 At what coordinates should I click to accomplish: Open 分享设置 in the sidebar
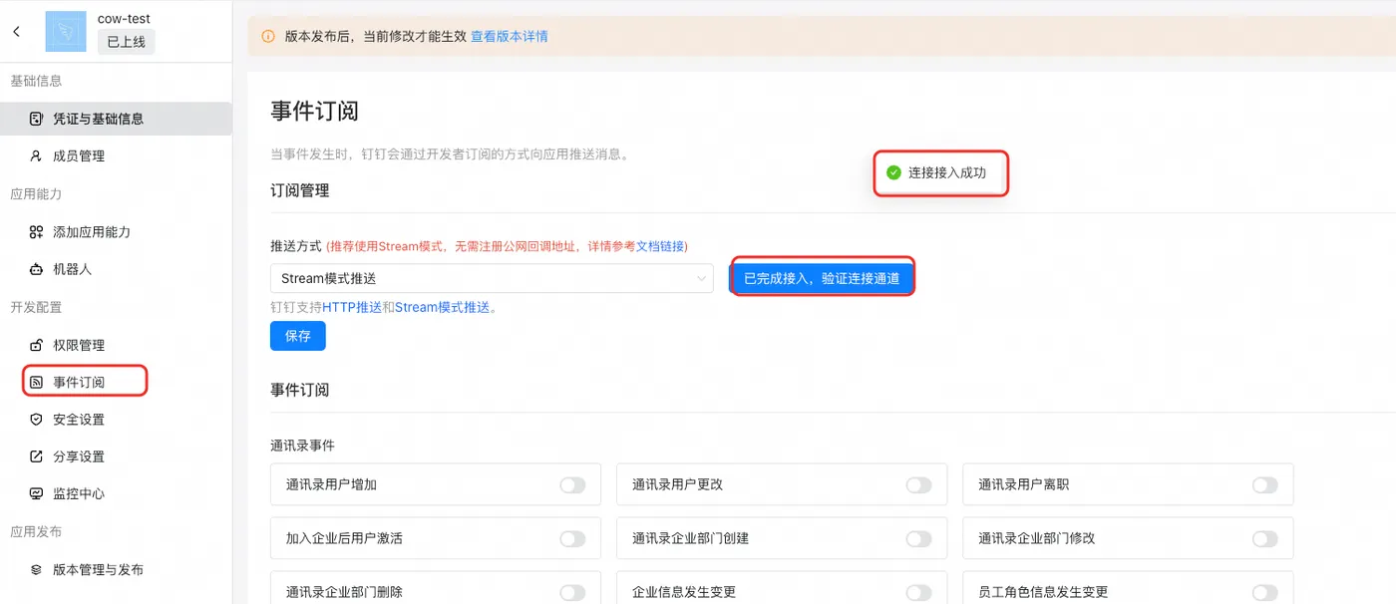pyautogui.click(x=116, y=456)
